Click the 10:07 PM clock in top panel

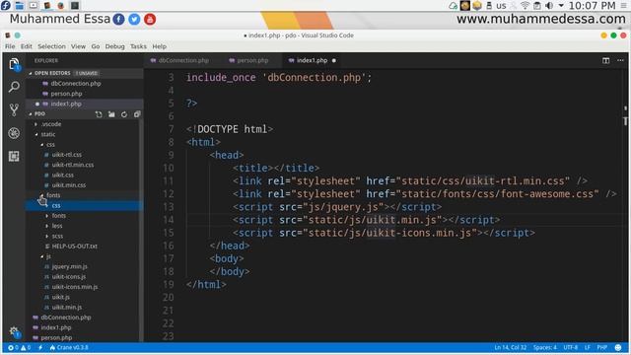[592, 6]
